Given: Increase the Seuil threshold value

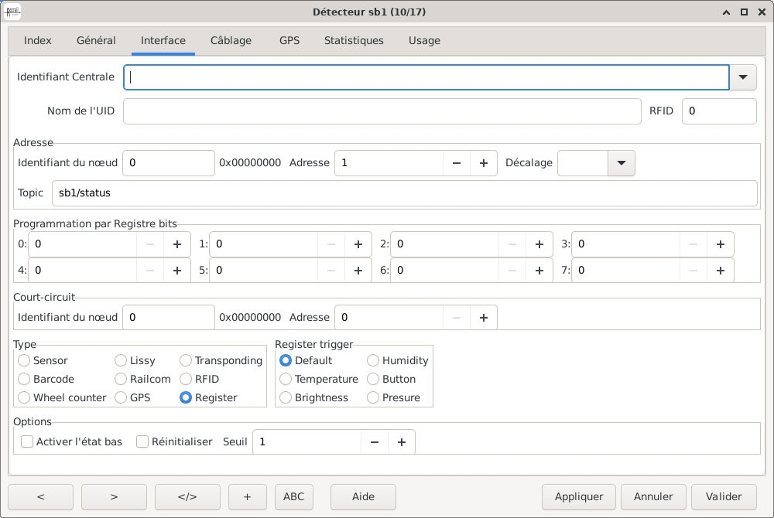Looking at the screenshot, I should pyautogui.click(x=402, y=442).
